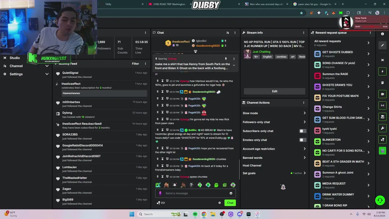Image resolution: width=389 pixels, height=219 pixels.
Task: Open the Studio sidebar item
Action: coord(15,58)
